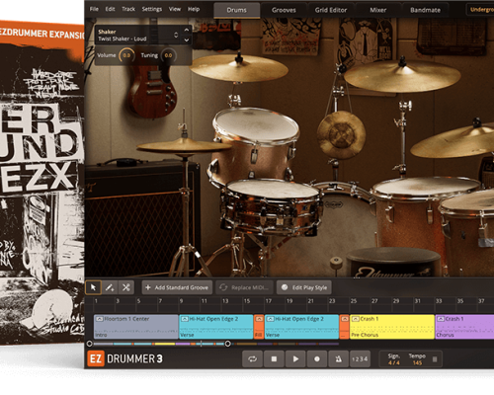Click the Edit Play Style button
The image size is (494, 395).
(x=304, y=287)
